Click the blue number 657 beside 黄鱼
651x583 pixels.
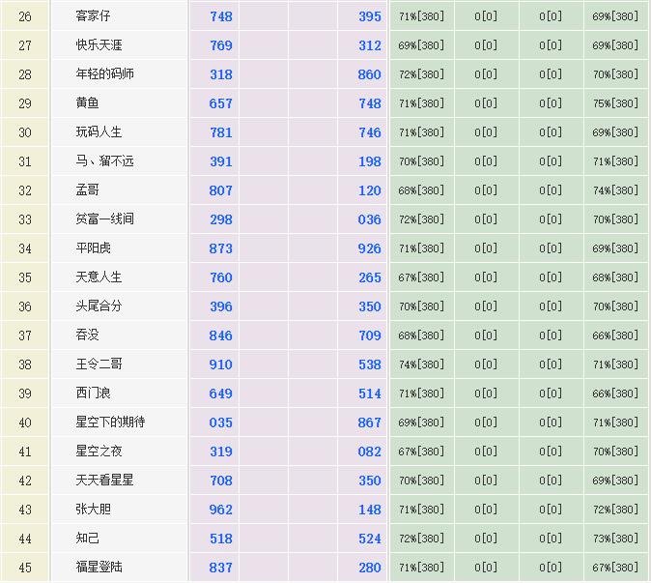tap(220, 103)
